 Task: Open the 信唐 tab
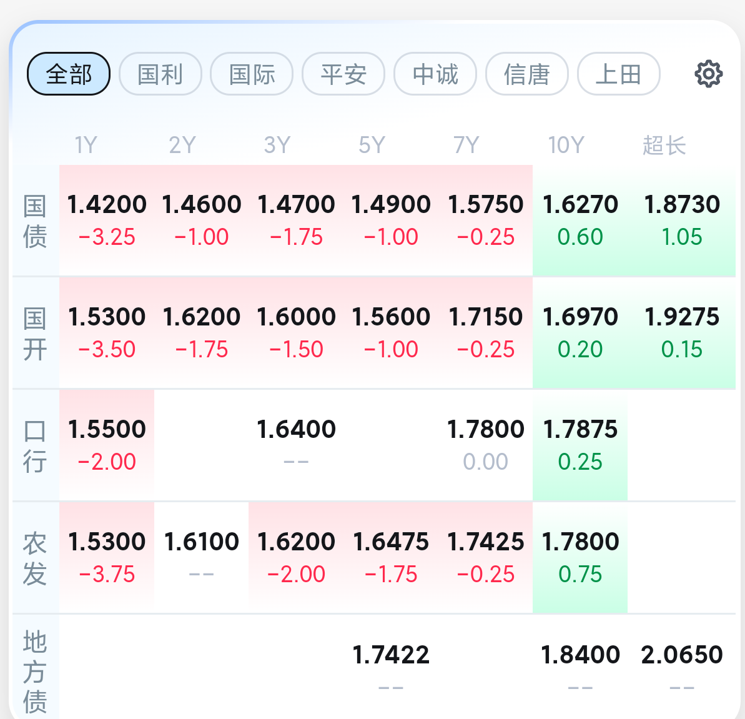(527, 74)
